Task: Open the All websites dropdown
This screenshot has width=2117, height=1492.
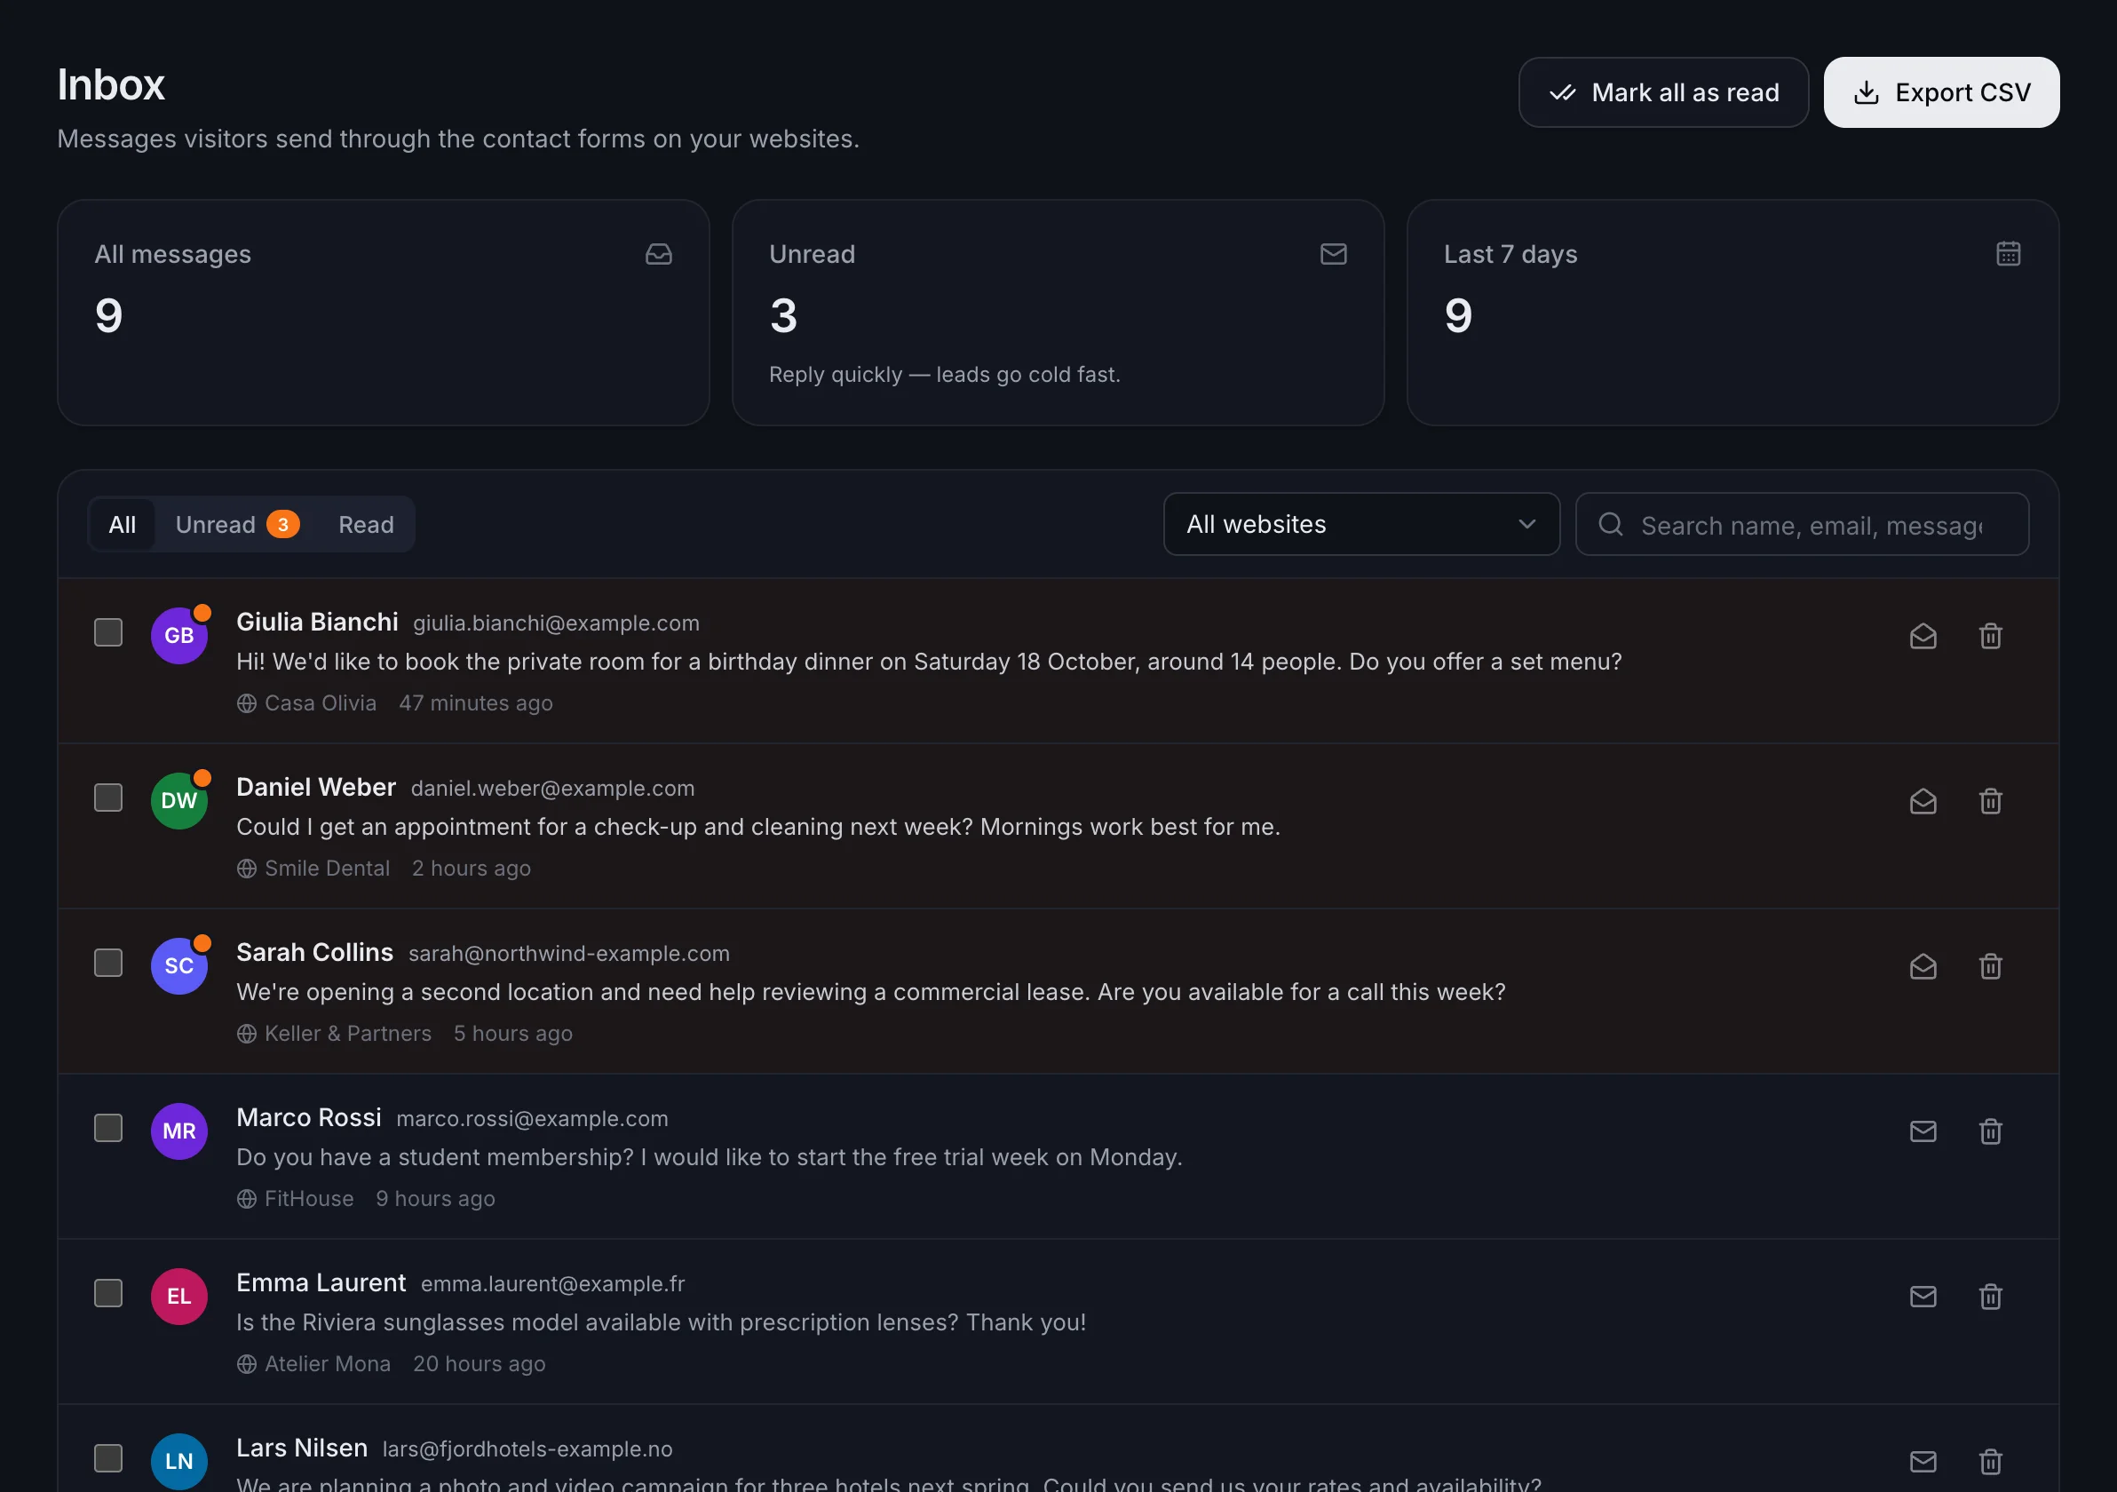Action: tap(1361, 524)
